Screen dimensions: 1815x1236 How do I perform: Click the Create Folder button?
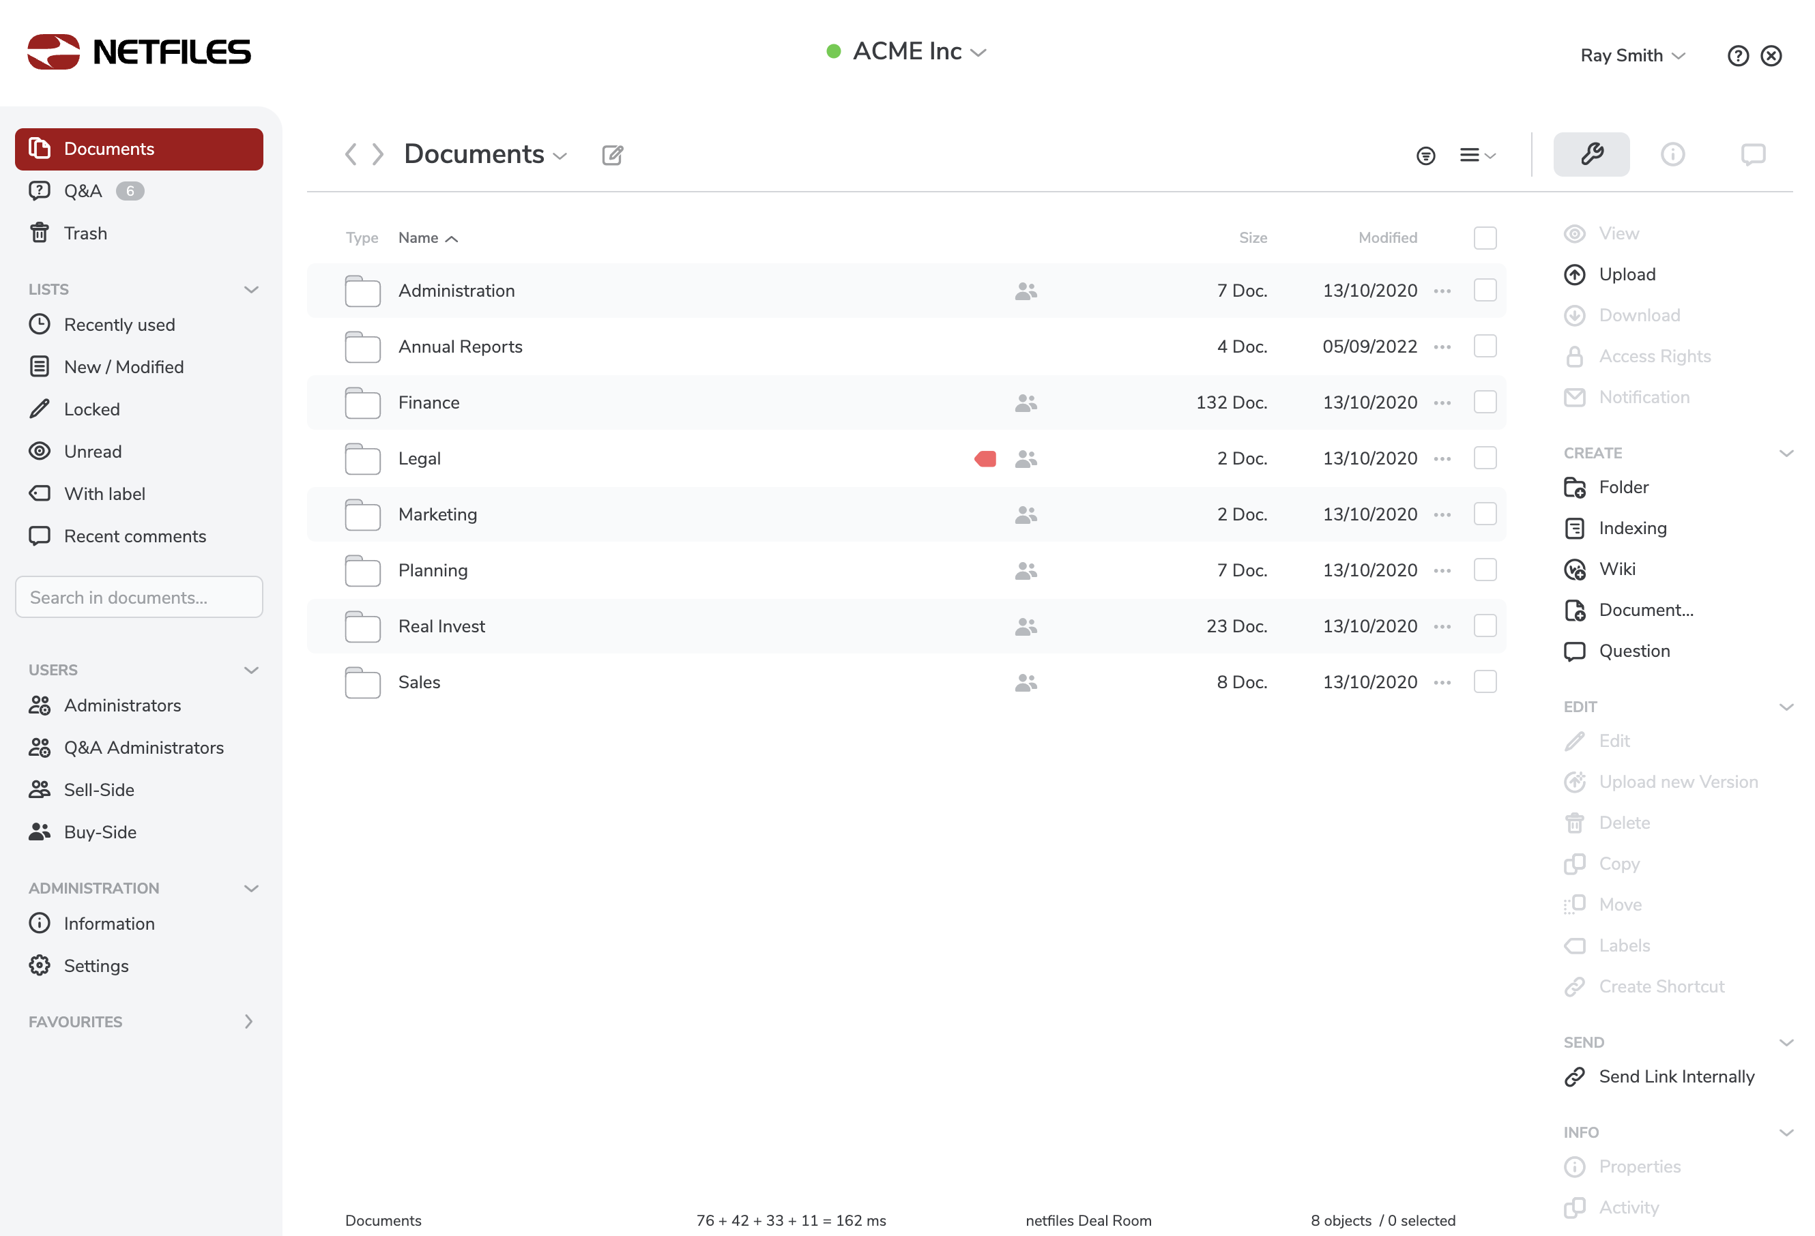coord(1623,487)
